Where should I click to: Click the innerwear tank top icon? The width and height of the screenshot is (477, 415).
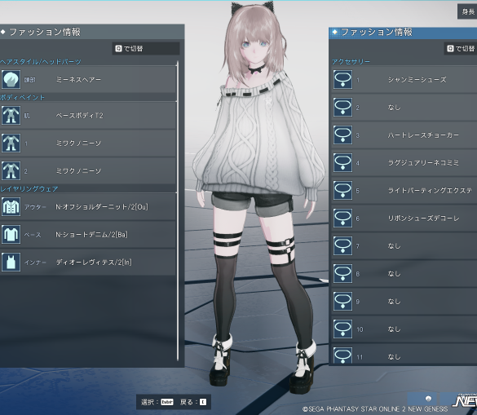(11, 262)
